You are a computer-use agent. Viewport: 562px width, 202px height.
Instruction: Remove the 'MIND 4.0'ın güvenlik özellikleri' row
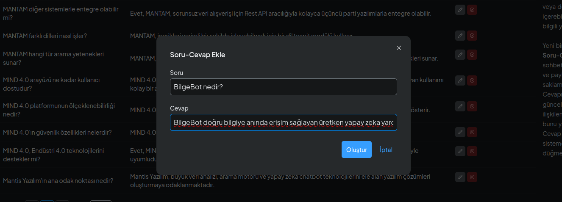point(472,132)
